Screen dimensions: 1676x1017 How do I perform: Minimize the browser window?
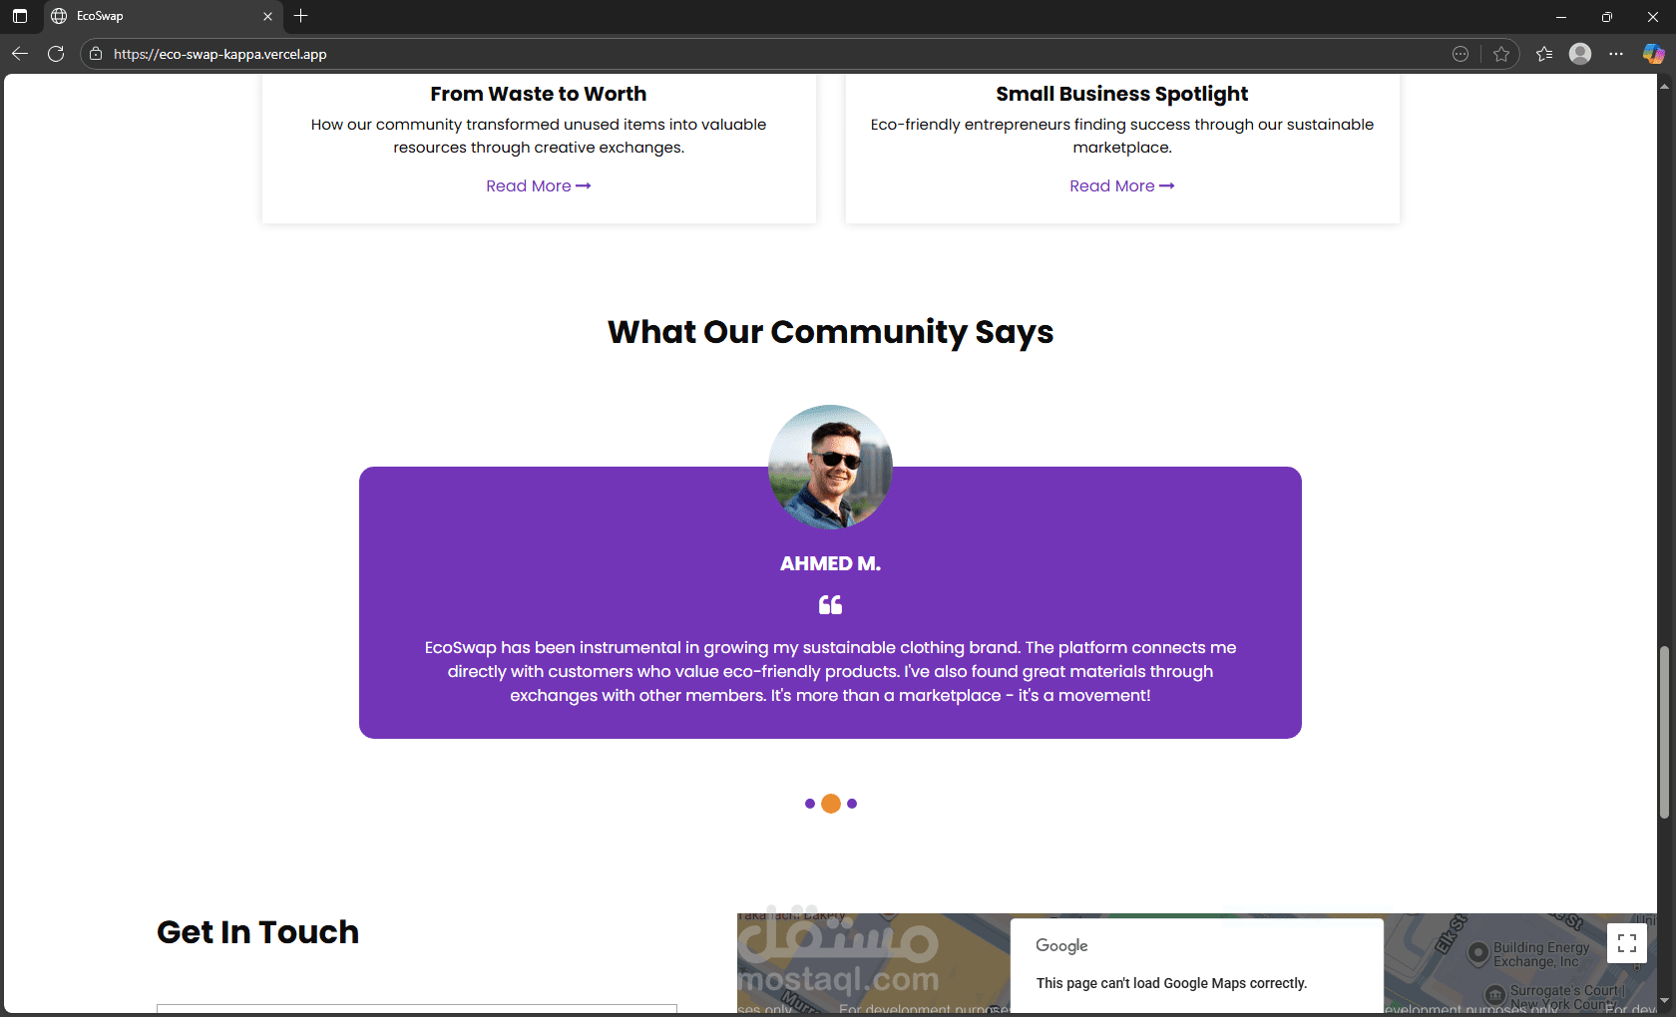pyautogui.click(x=1561, y=16)
